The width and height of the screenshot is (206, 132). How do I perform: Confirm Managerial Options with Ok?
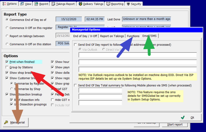pos(190,118)
